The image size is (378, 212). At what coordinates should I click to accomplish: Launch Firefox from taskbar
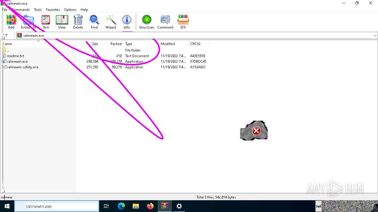[x=150, y=206]
